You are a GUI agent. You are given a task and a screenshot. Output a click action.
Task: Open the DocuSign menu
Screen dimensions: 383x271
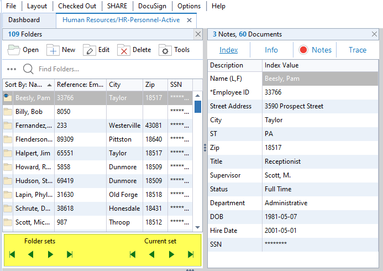[x=152, y=6]
